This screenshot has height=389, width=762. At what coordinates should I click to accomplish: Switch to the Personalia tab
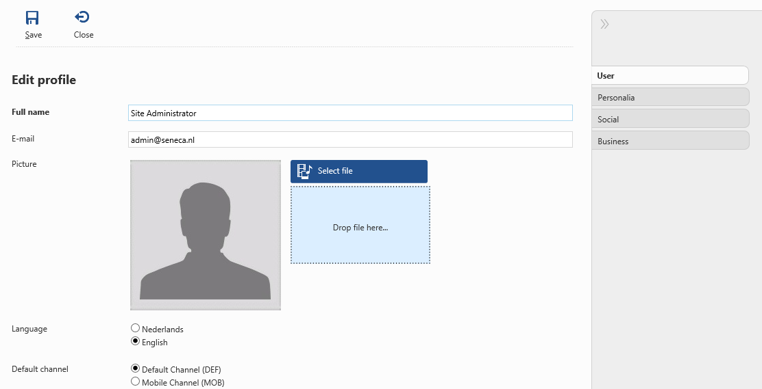tap(670, 97)
